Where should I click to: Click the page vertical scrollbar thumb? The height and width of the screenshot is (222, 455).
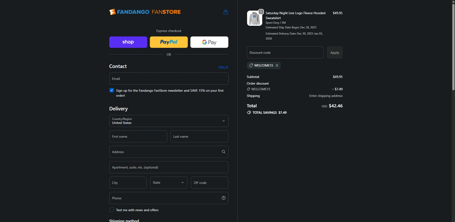tap(453, 46)
